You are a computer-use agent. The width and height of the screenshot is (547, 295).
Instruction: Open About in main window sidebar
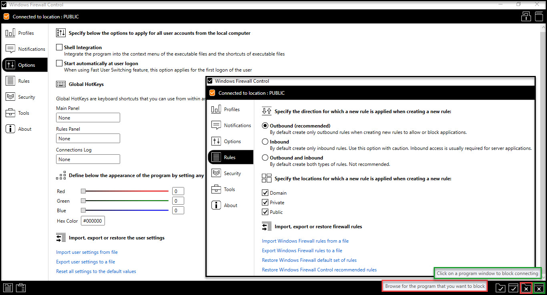point(25,129)
